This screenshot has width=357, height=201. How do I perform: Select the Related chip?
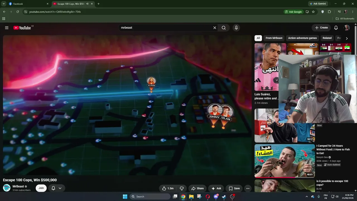[x=327, y=38]
